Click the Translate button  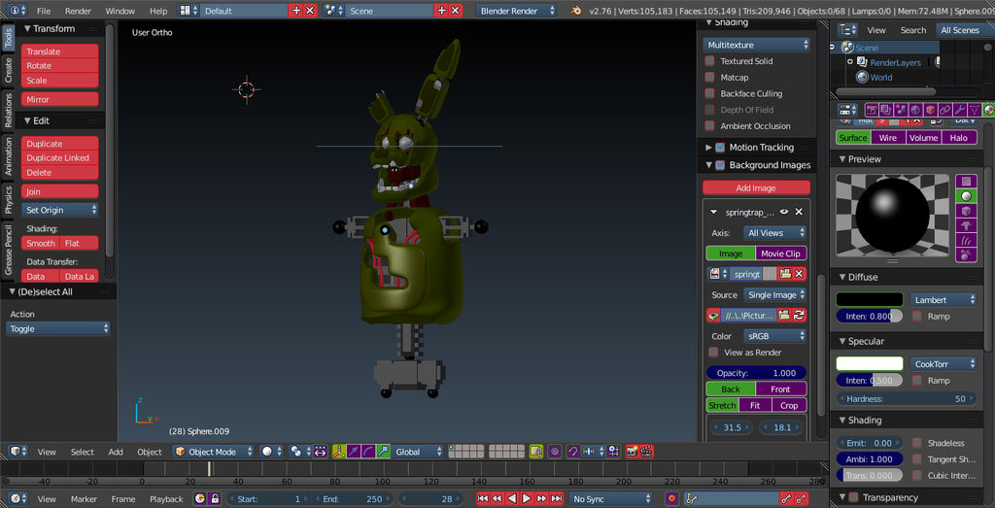(x=59, y=51)
